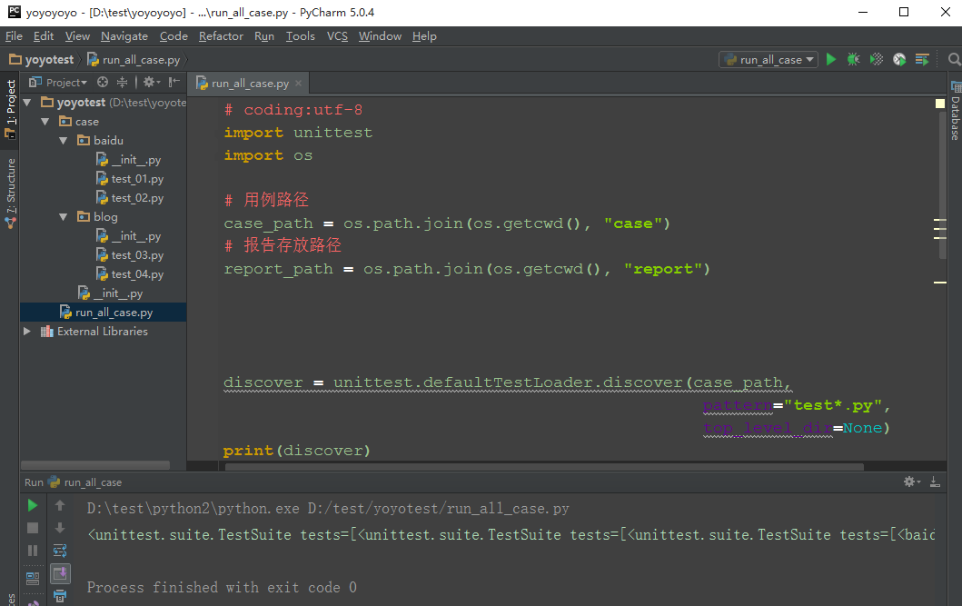Toggle the Structure side tab
This screenshot has width=962, height=606.
(10, 193)
